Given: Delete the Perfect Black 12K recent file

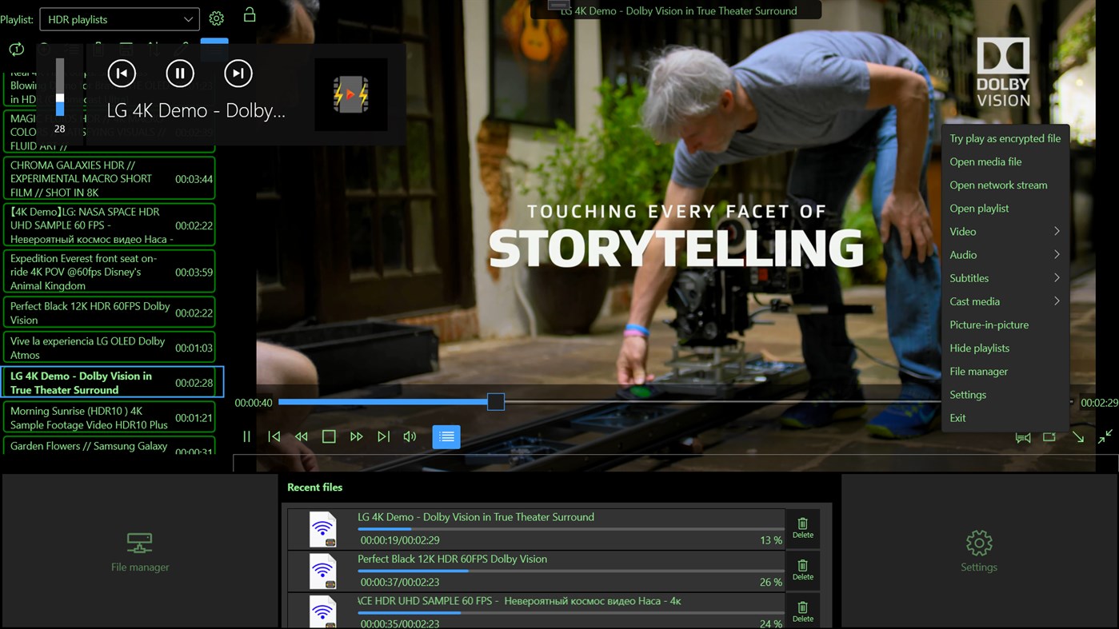Looking at the screenshot, I should click(802, 570).
